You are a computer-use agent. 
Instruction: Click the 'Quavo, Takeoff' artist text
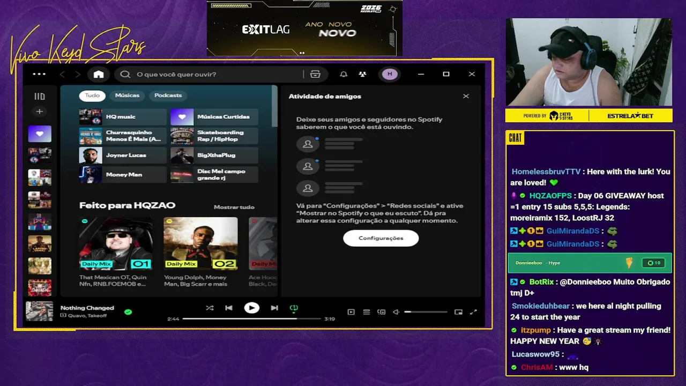(x=87, y=316)
